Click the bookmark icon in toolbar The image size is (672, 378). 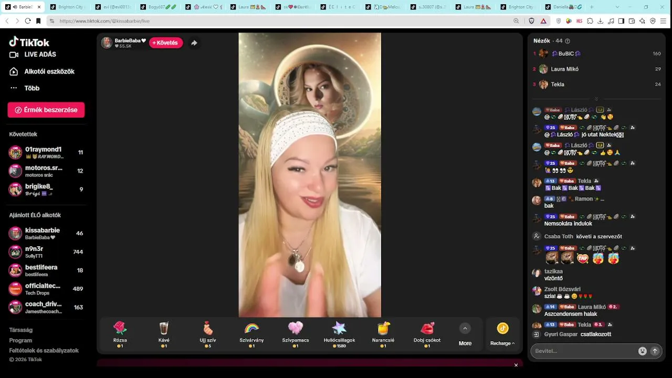[38, 21]
